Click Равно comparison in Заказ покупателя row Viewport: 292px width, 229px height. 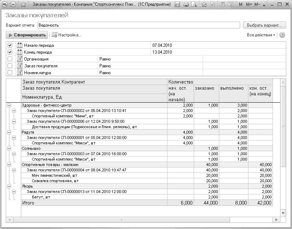coord(105,66)
